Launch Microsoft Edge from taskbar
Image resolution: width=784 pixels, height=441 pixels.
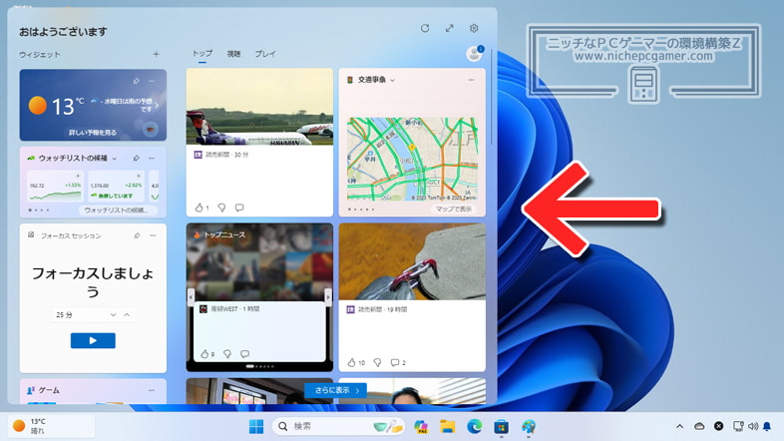click(474, 426)
